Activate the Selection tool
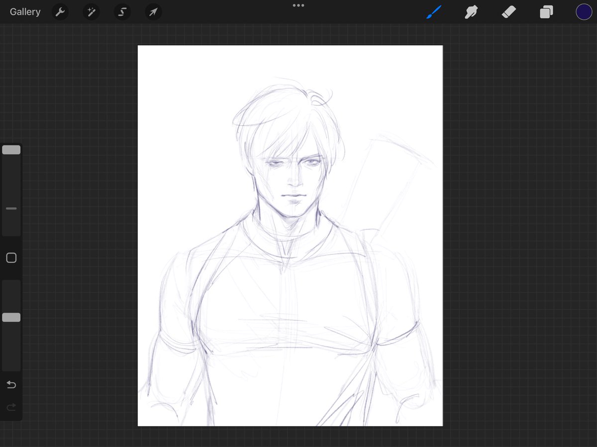This screenshot has height=447, width=597. pyautogui.click(x=122, y=12)
